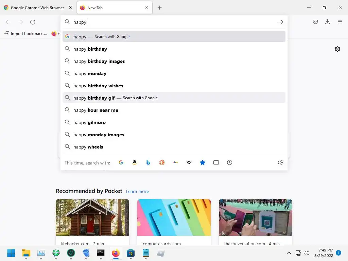Select 'happy birthday gif' suggestion
Viewport: 348px width, 261px height.
(x=174, y=98)
